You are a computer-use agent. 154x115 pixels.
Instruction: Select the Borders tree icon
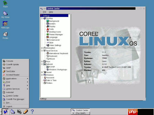click(48, 24)
